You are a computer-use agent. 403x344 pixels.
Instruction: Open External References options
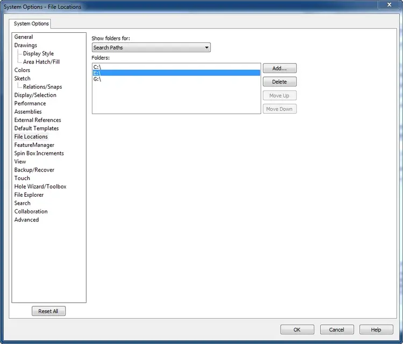point(38,120)
